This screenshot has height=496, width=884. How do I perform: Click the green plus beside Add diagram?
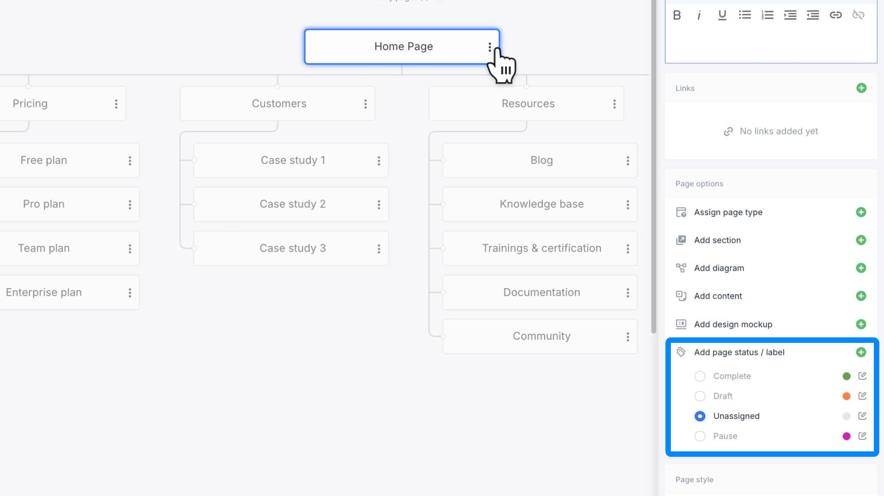click(x=861, y=268)
